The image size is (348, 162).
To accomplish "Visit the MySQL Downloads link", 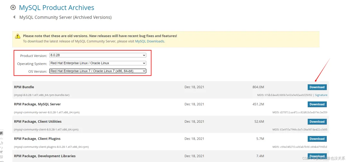I will coord(150,41).
